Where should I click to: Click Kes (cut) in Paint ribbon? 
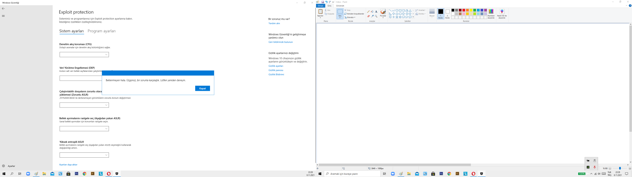pyautogui.click(x=328, y=10)
